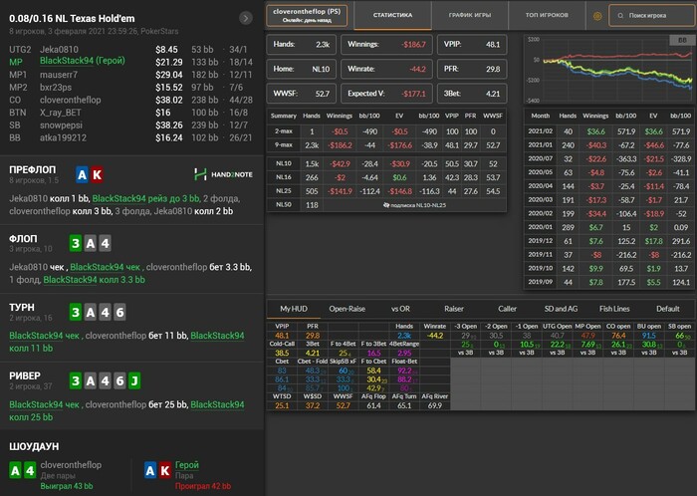The width and height of the screenshot is (697, 496).
Task: Click the PFR 29.8 stat box
Action: [472, 69]
